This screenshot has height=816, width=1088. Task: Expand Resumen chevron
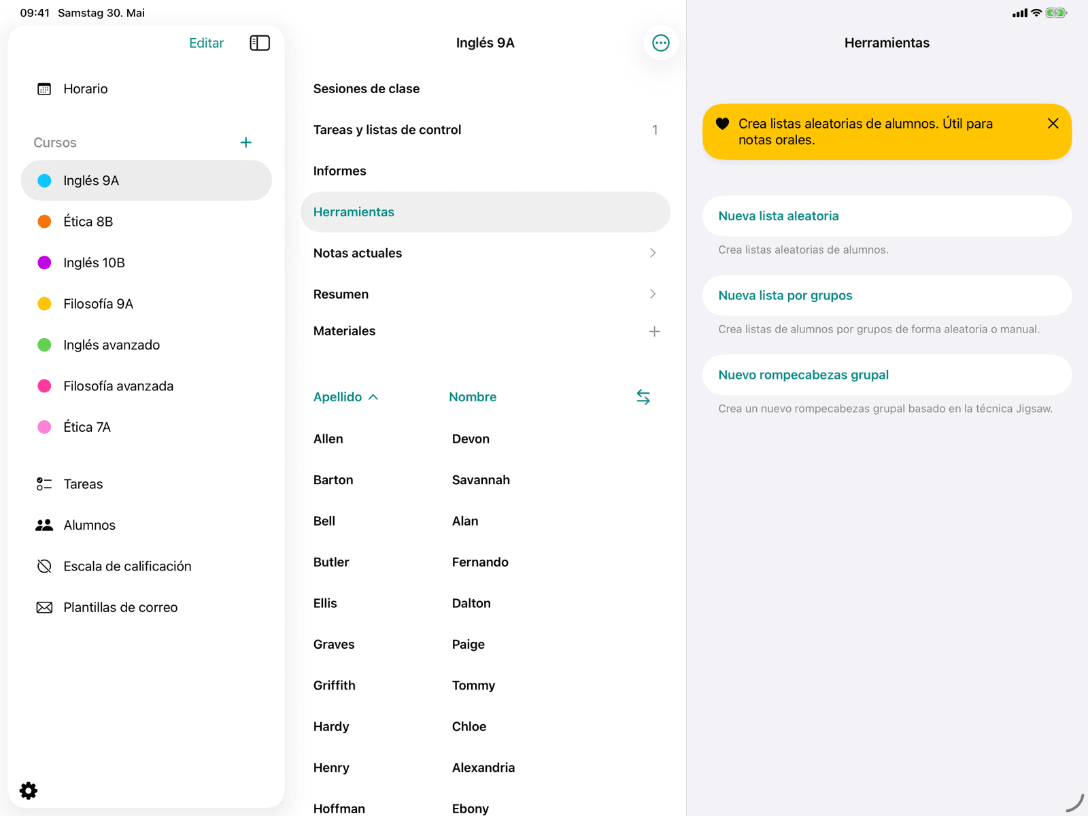click(x=653, y=294)
